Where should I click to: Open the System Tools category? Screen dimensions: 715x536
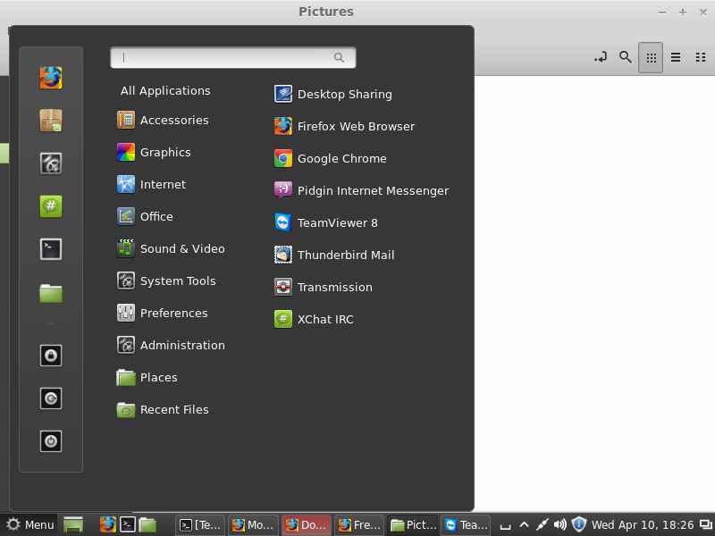(x=166, y=281)
